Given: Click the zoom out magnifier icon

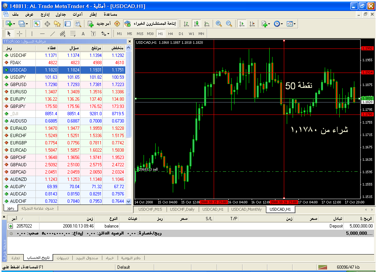Looking at the screenshot, I should click(229, 24).
